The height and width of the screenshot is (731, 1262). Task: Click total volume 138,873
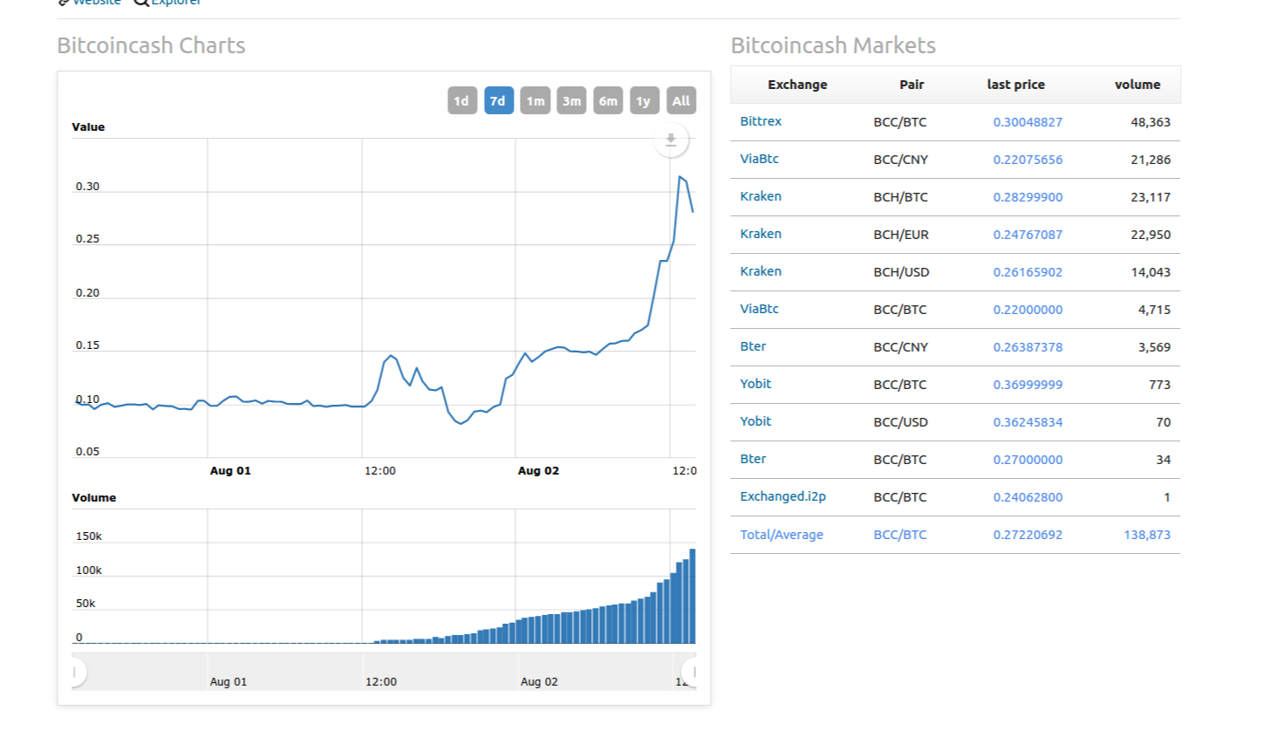(x=1147, y=535)
